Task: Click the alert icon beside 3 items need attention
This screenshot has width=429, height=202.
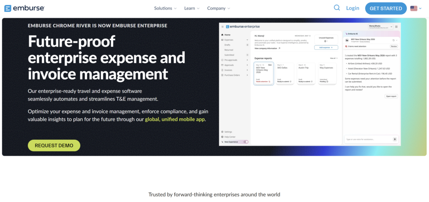Action: click(346, 46)
